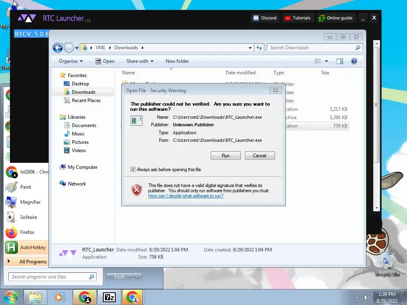Click New folder in toolbar

(x=177, y=61)
